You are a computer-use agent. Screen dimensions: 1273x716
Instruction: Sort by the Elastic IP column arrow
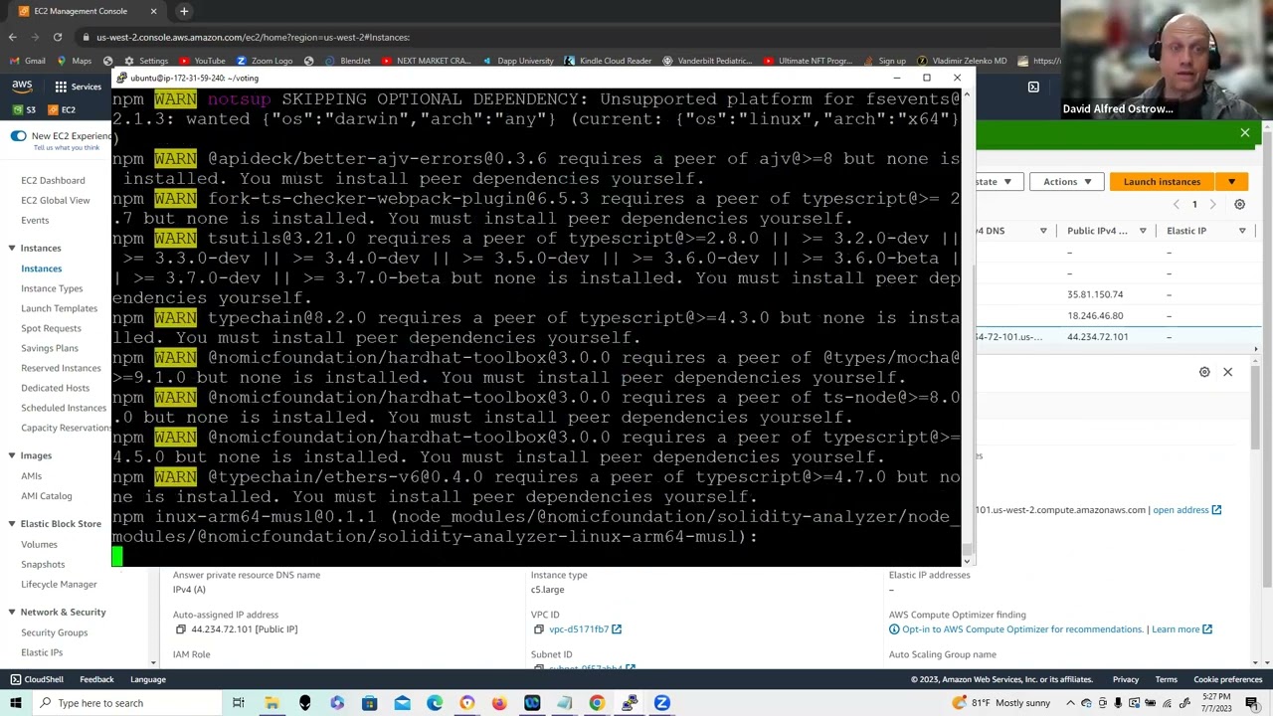[x=1242, y=231]
